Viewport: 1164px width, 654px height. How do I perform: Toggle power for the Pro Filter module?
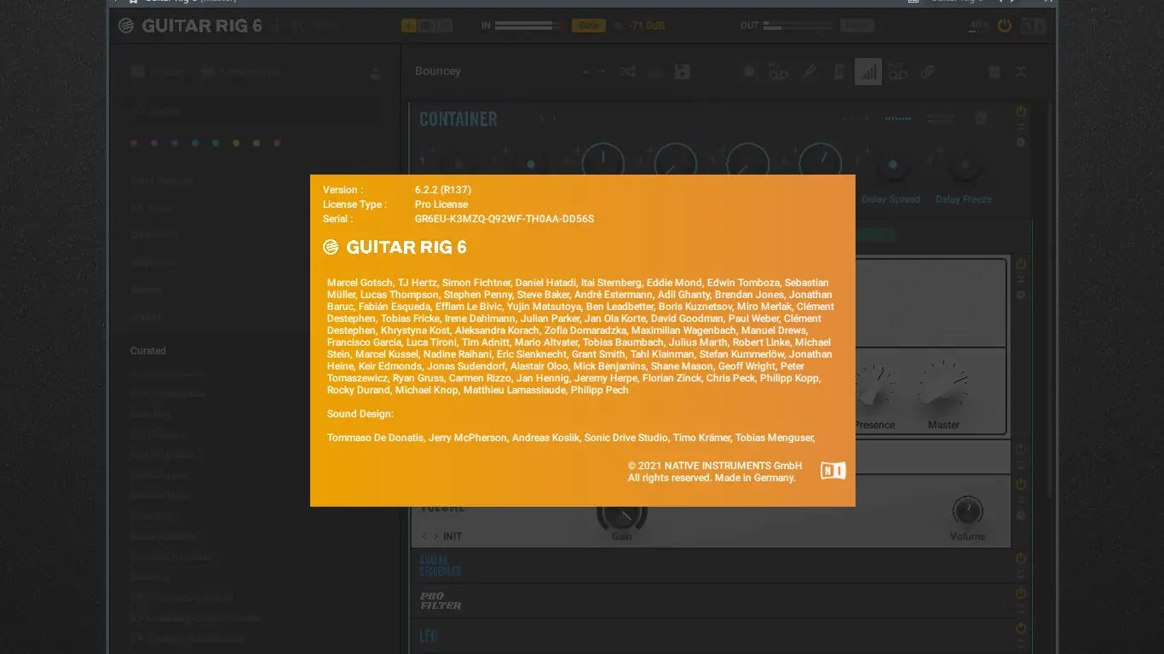pos(1021,594)
